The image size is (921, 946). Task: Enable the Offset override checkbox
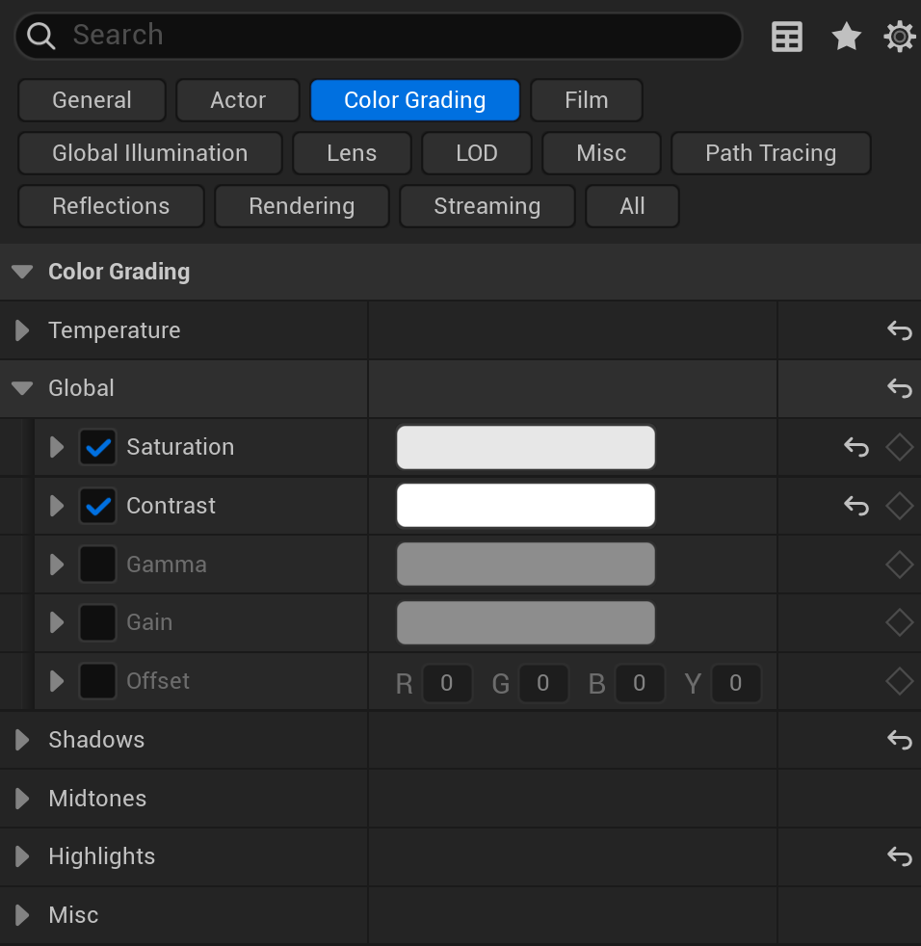tap(97, 681)
